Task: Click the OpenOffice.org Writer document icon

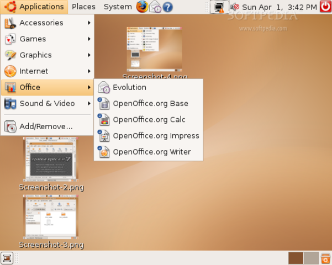Action: pos(103,152)
